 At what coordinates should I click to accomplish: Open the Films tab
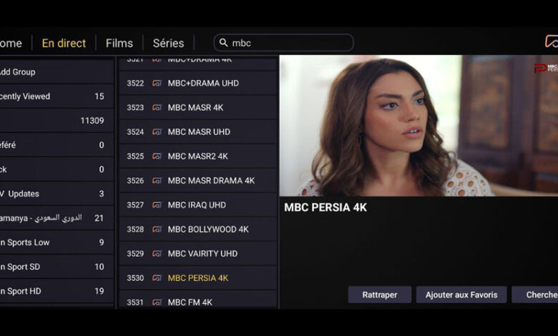pyautogui.click(x=119, y=44)
